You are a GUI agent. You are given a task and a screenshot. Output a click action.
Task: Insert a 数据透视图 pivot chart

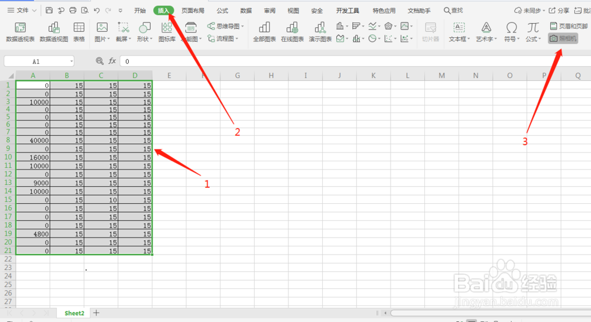54,32
